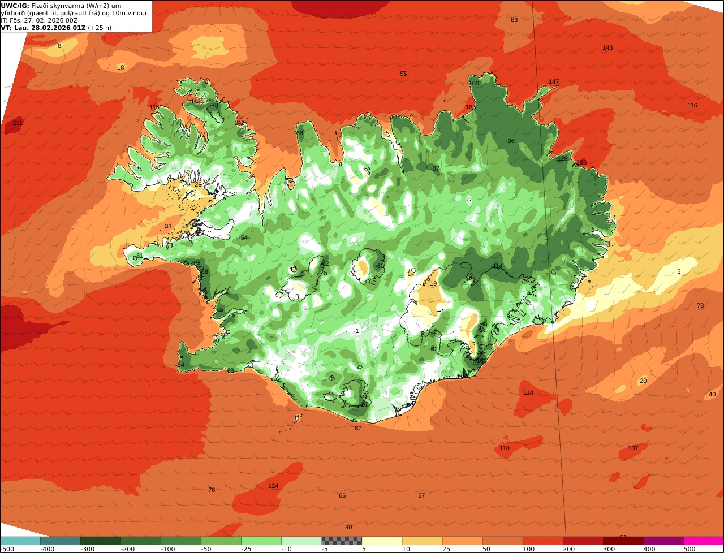Click the map value '19' on the Vatnajökull glacier
724x553 pixels.
[433, 283]
